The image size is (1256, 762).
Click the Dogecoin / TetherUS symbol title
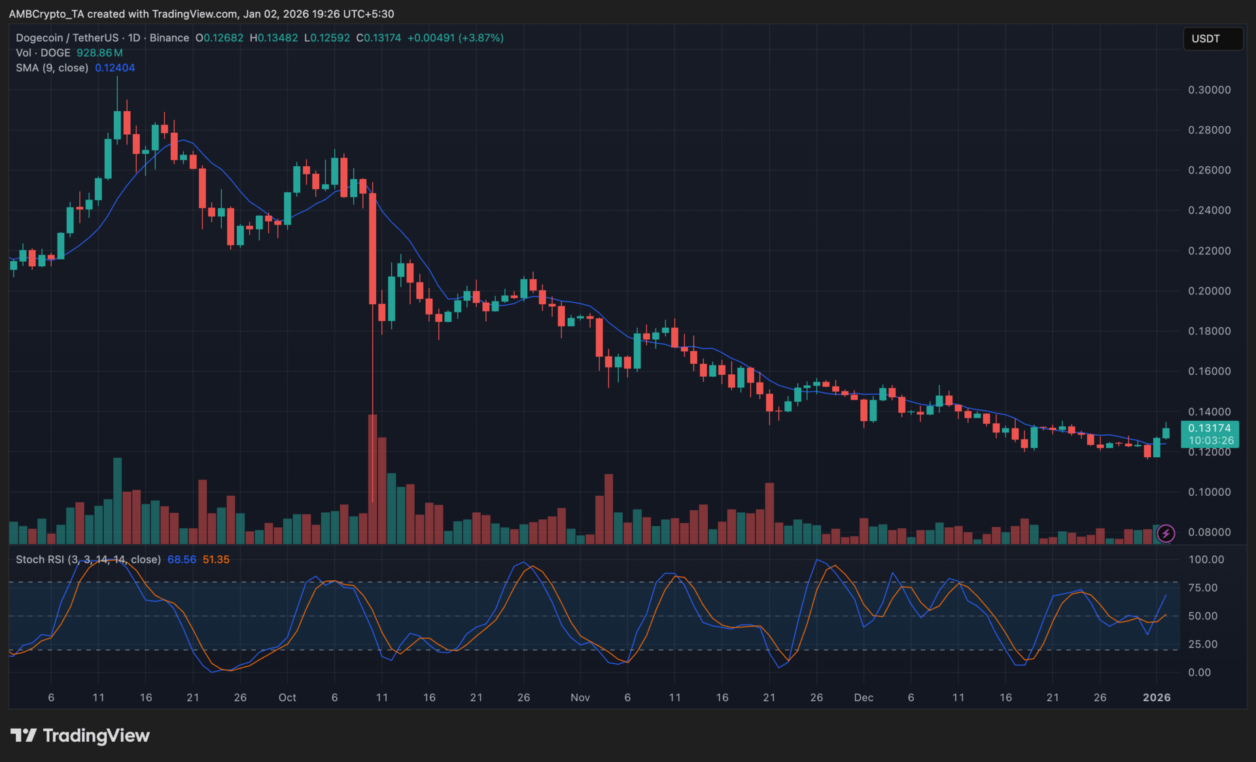[67, 38]
